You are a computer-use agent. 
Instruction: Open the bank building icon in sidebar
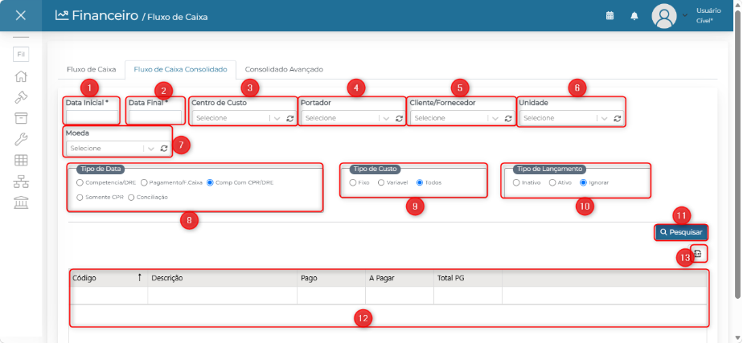point(21,203)
